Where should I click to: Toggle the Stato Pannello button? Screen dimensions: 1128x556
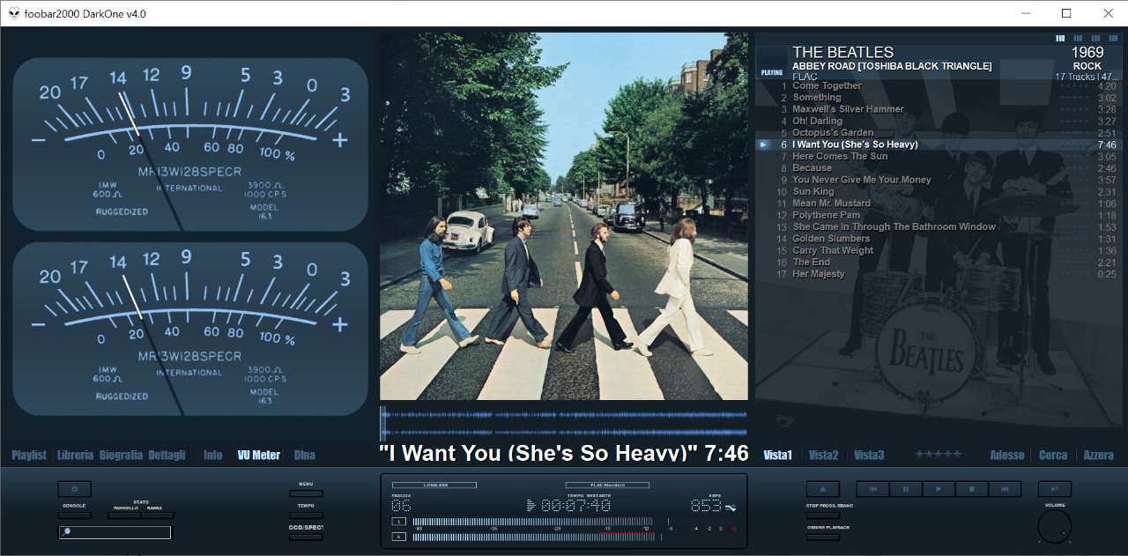click(124, 515)
